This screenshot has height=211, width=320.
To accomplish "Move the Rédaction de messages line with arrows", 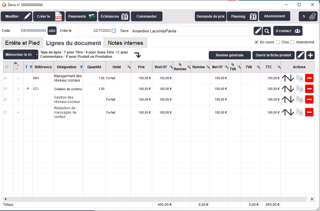I will pos(288,112).
